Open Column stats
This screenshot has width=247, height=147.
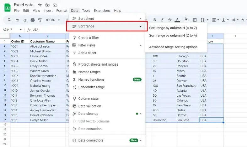click(107, 99)
